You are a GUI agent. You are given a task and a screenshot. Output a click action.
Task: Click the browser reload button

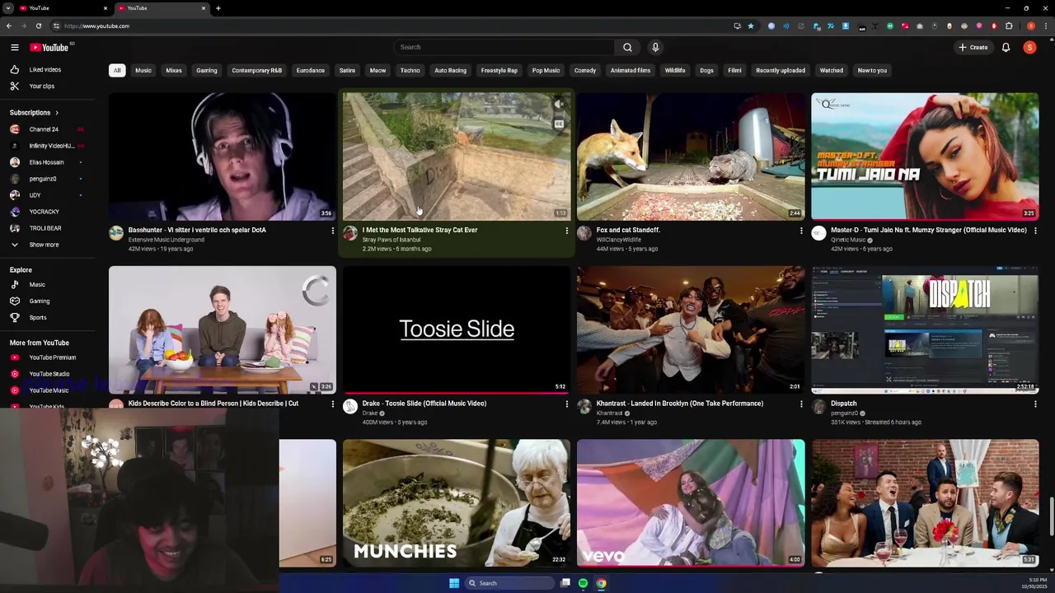(39, 26)
